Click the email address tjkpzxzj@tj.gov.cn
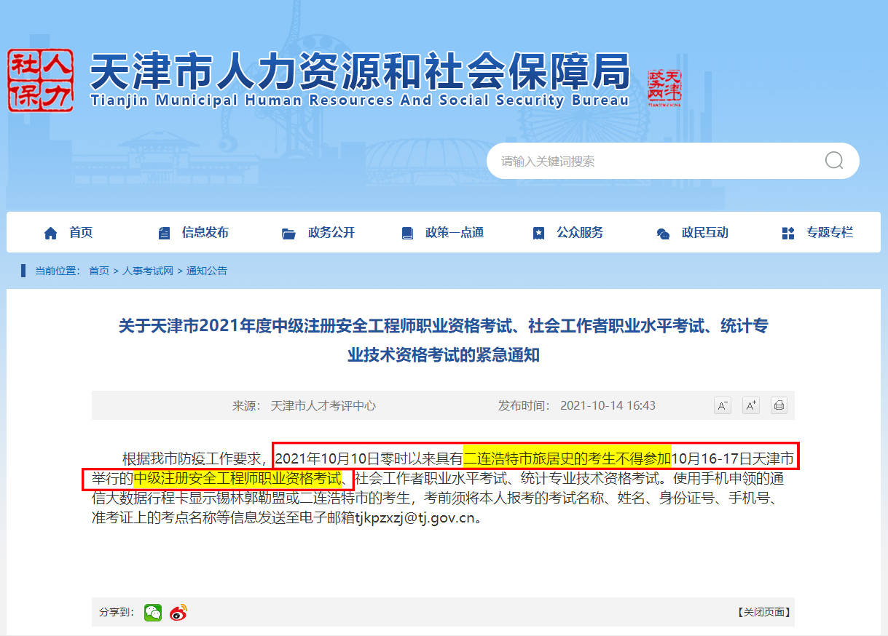The width and height of the screenshot is (888, 636). (414, 520)
